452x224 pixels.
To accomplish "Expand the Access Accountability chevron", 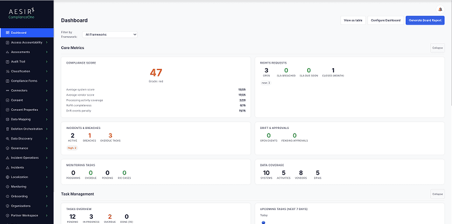I will click(x=47, y=43).
